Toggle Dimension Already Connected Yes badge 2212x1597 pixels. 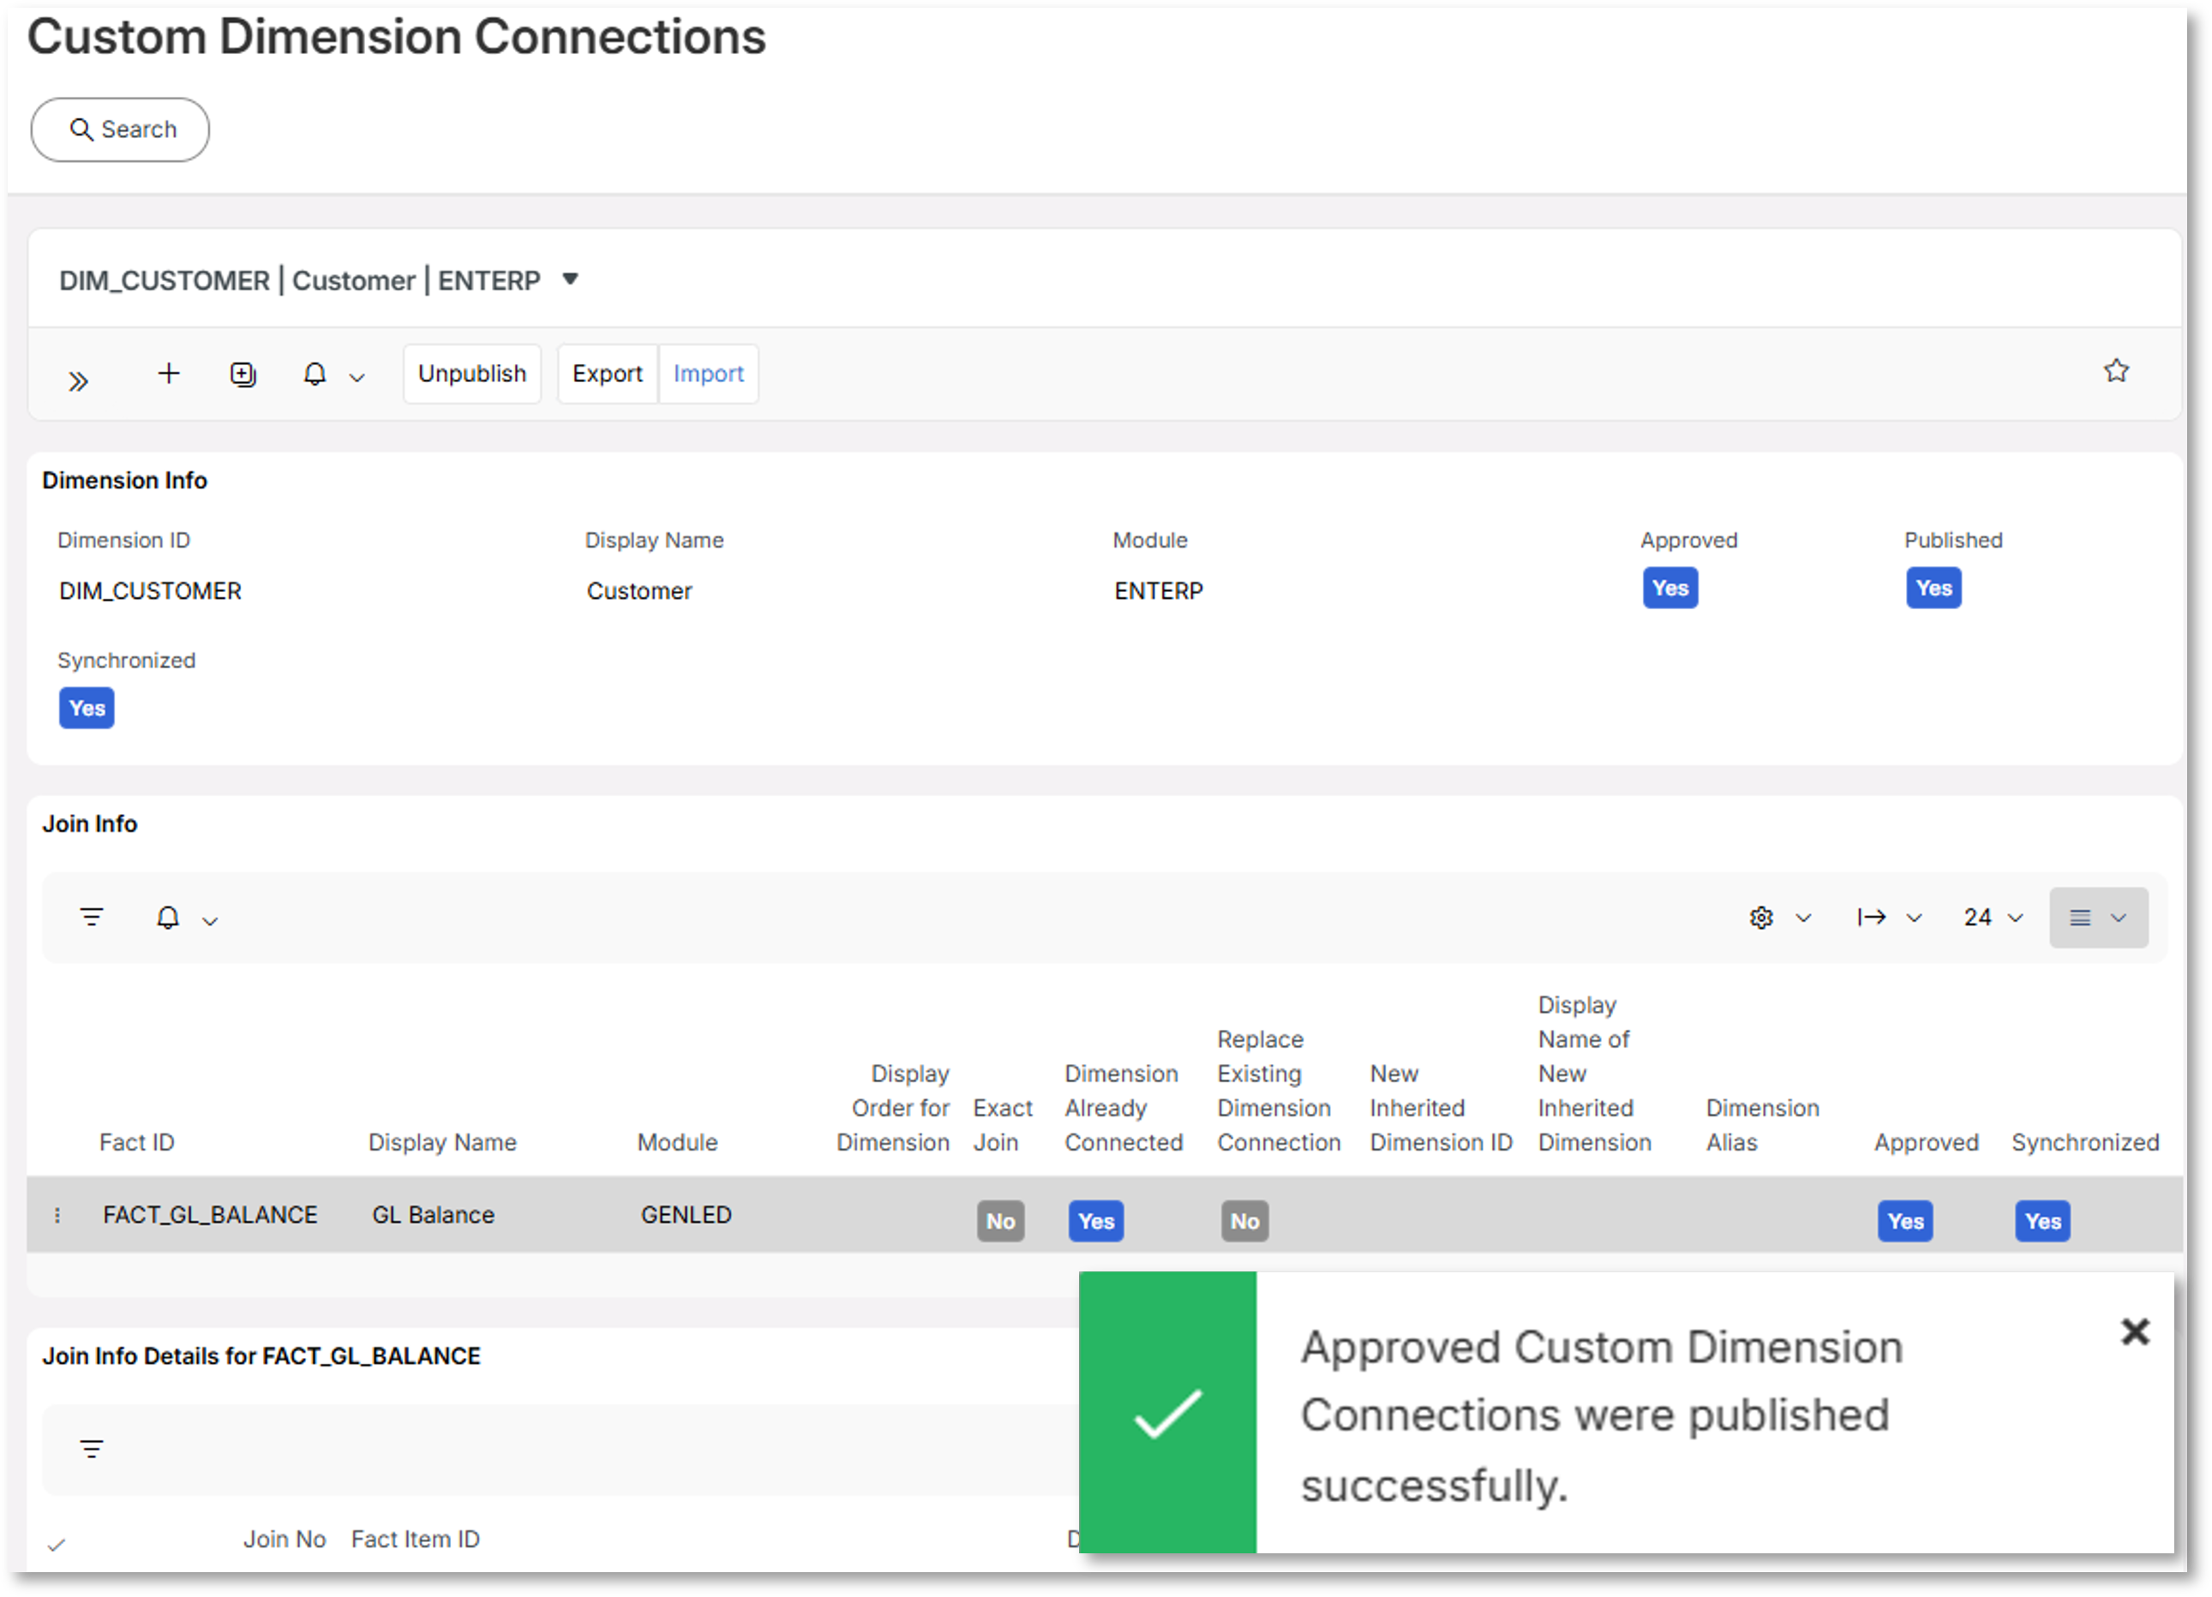1095,1221
